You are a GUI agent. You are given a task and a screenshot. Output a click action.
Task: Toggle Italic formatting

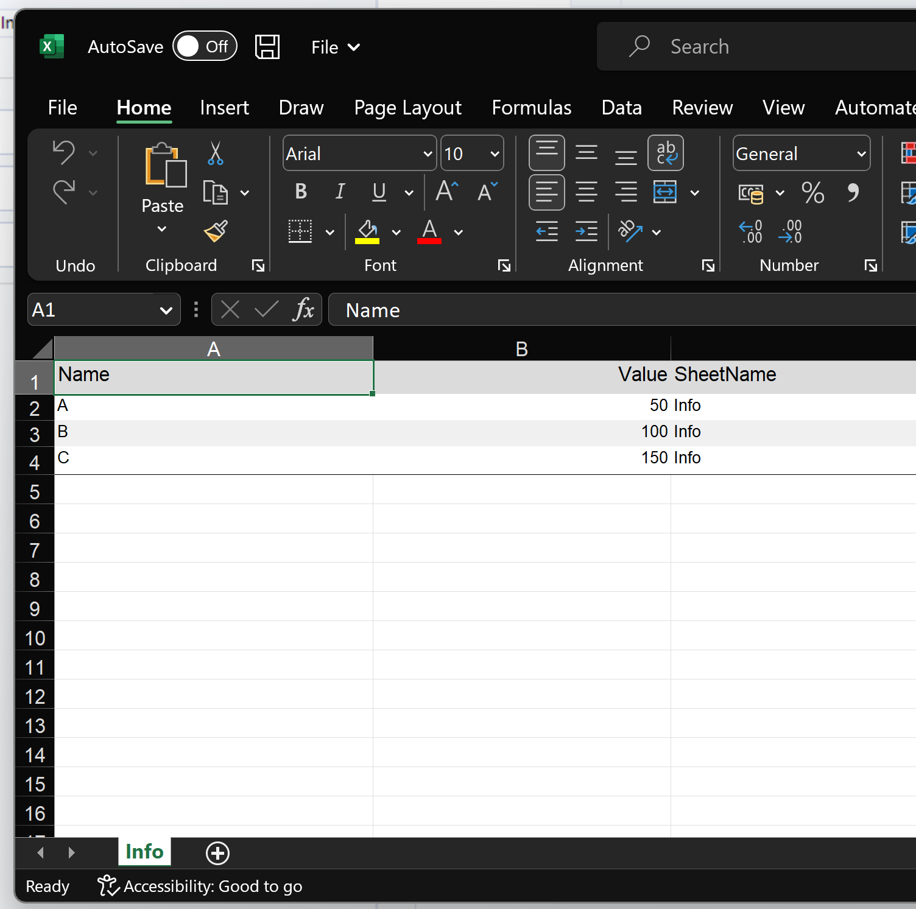[340, 192]
